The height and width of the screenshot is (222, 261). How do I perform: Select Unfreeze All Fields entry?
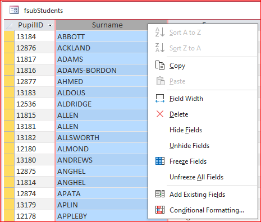[x=203, y=177]
